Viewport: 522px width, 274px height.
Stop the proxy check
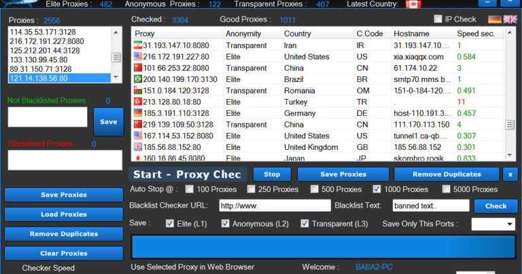pyautogui.click(x=272, y=174)
